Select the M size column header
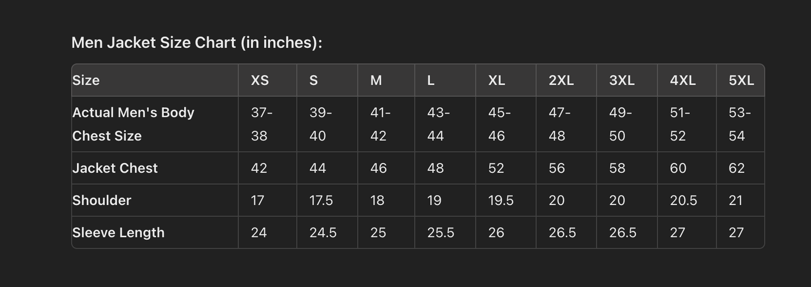 pos(376,80)
